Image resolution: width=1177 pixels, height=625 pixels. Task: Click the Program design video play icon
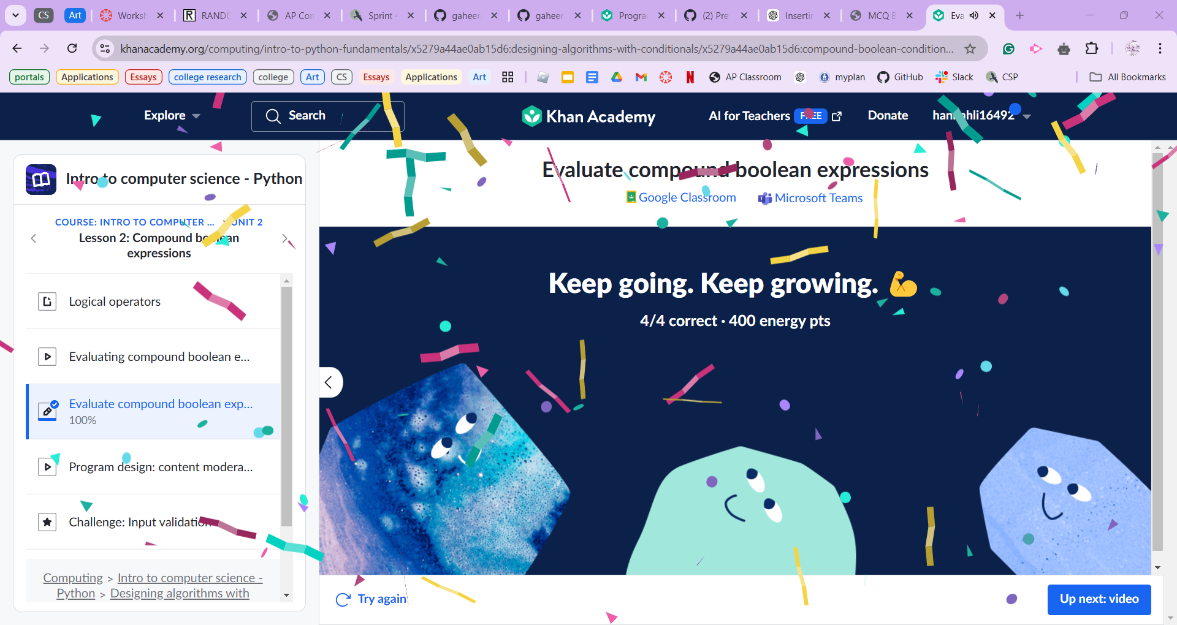tap(47, 467)
